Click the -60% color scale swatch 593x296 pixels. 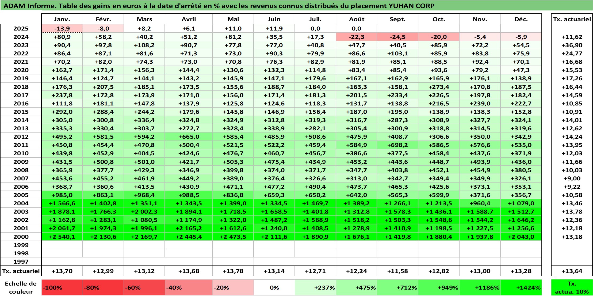144,288
